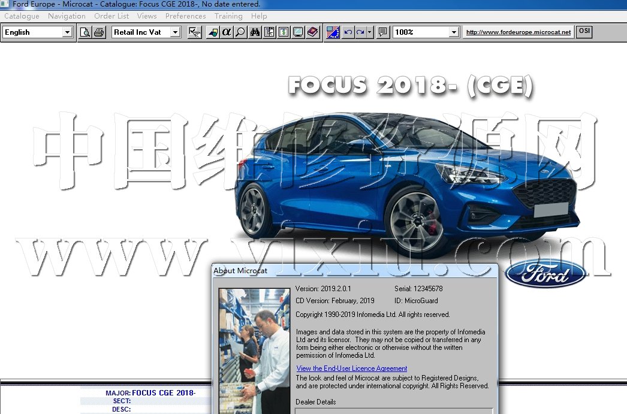
Task: Toggle the checkmark selection toolbar button
Action: tap(194, 32)
